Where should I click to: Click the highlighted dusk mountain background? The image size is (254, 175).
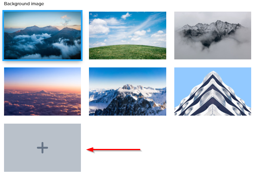[x=42, y=35]
